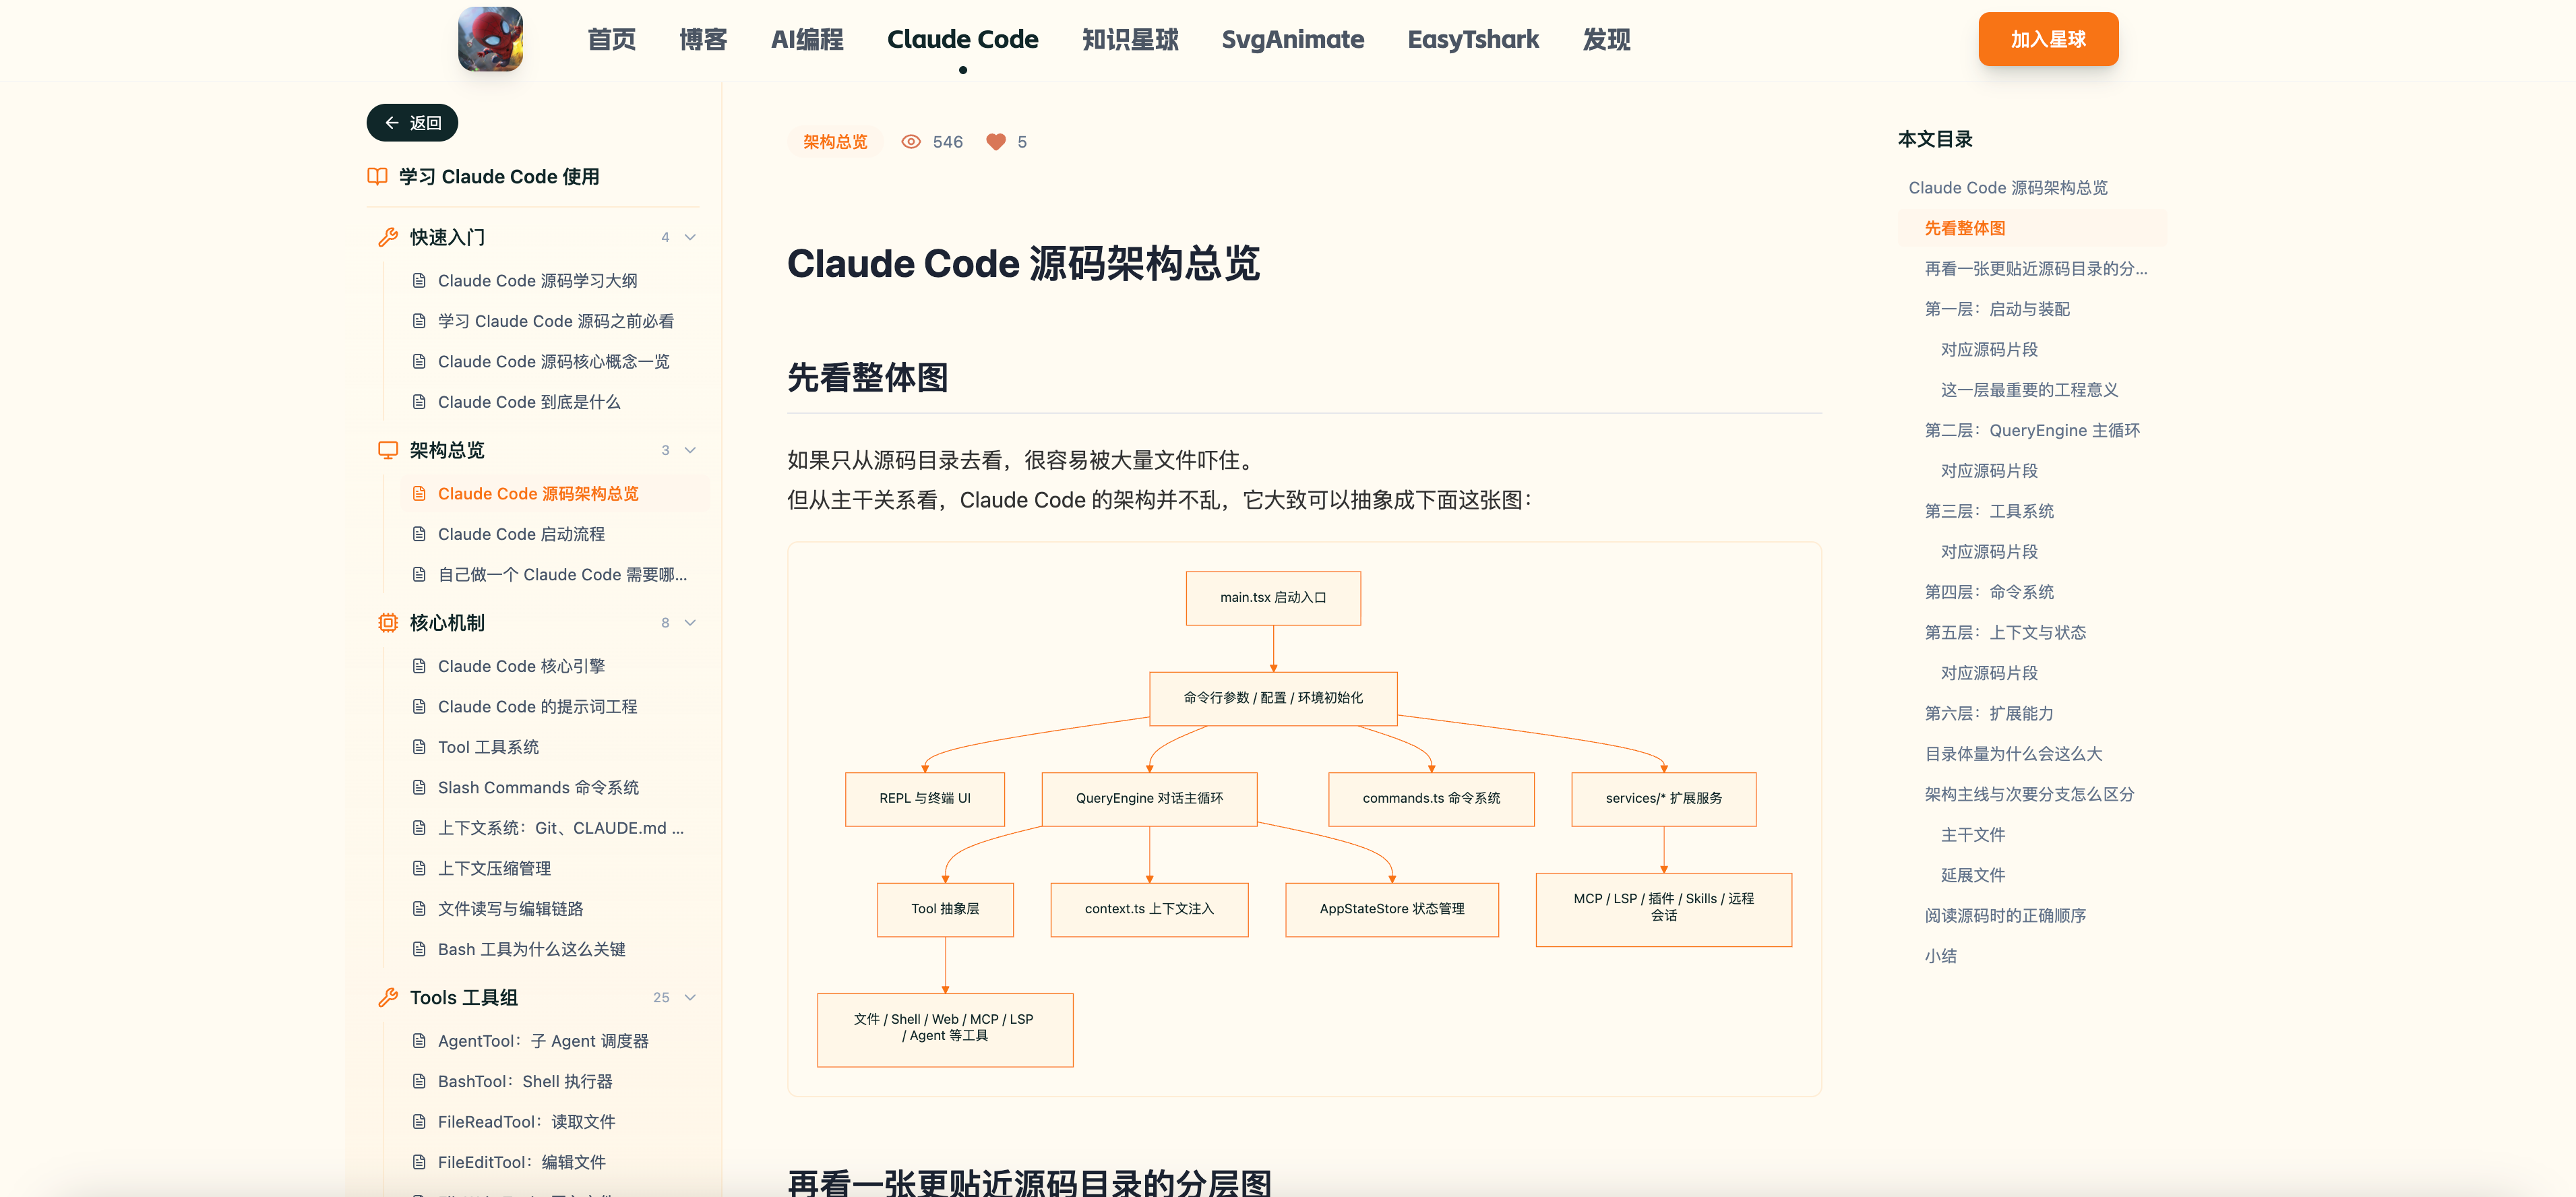Click the 返回 back button
This screenshot has height=1197, width=2576.
(x=412, y=123)
